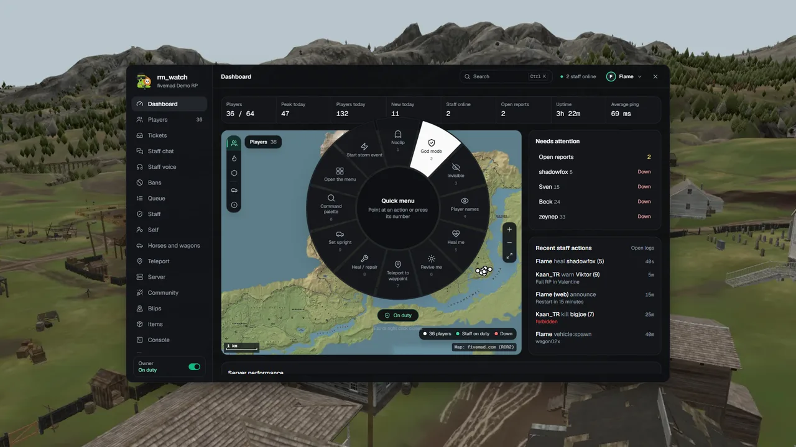The width and height of the screenshot is (796, 447).
Task: Open the Bans section
Action: [169, 183]
